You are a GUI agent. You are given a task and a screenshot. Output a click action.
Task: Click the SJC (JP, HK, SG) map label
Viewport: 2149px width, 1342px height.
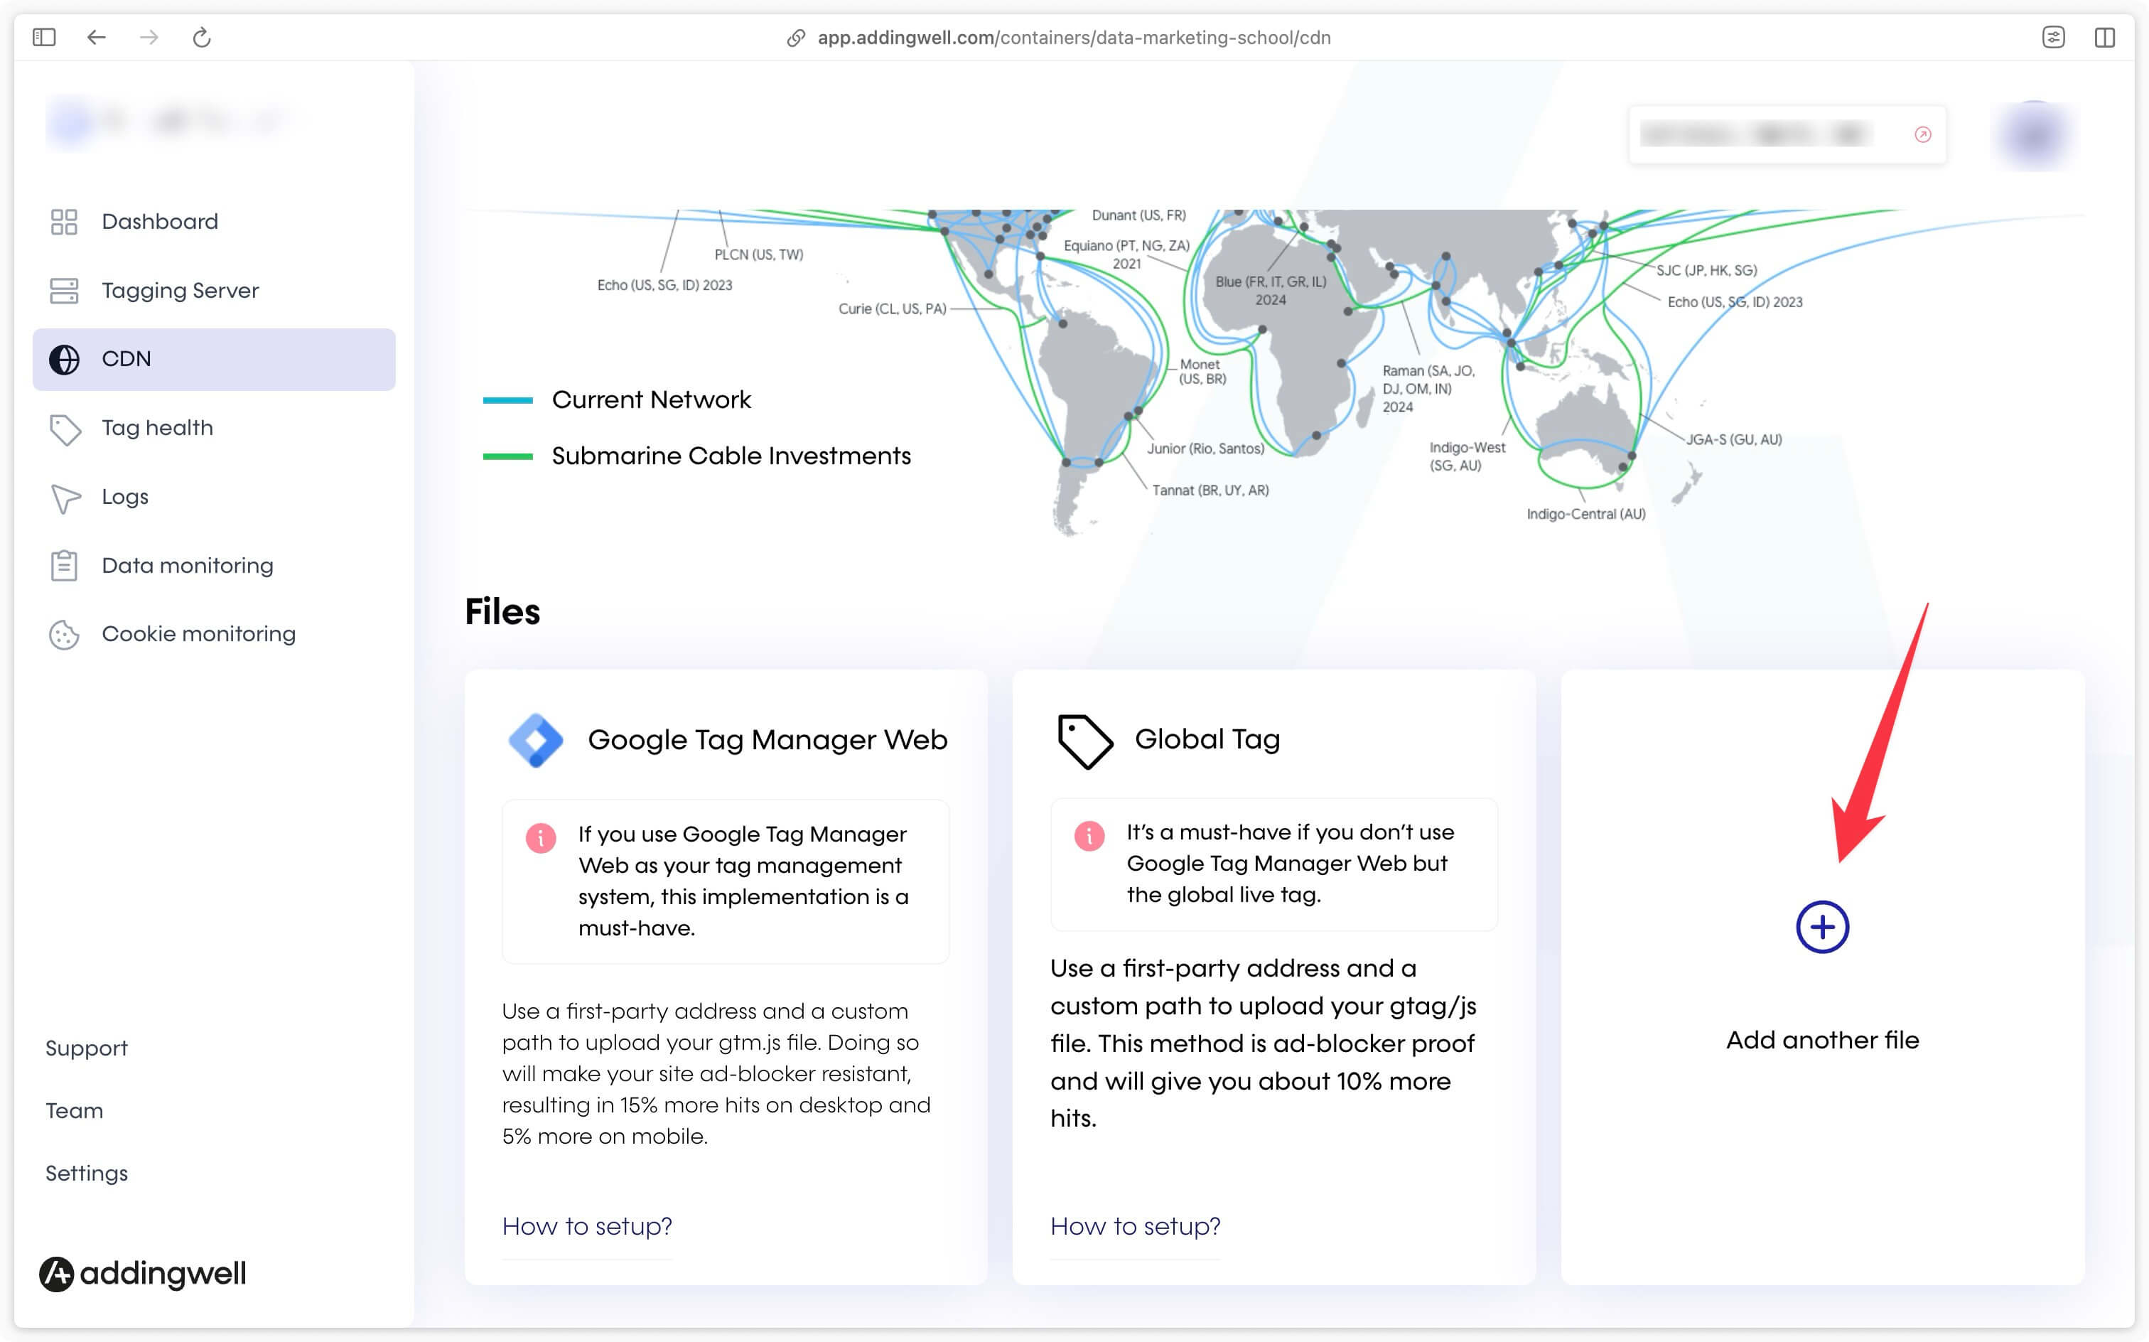(1706, 270)
